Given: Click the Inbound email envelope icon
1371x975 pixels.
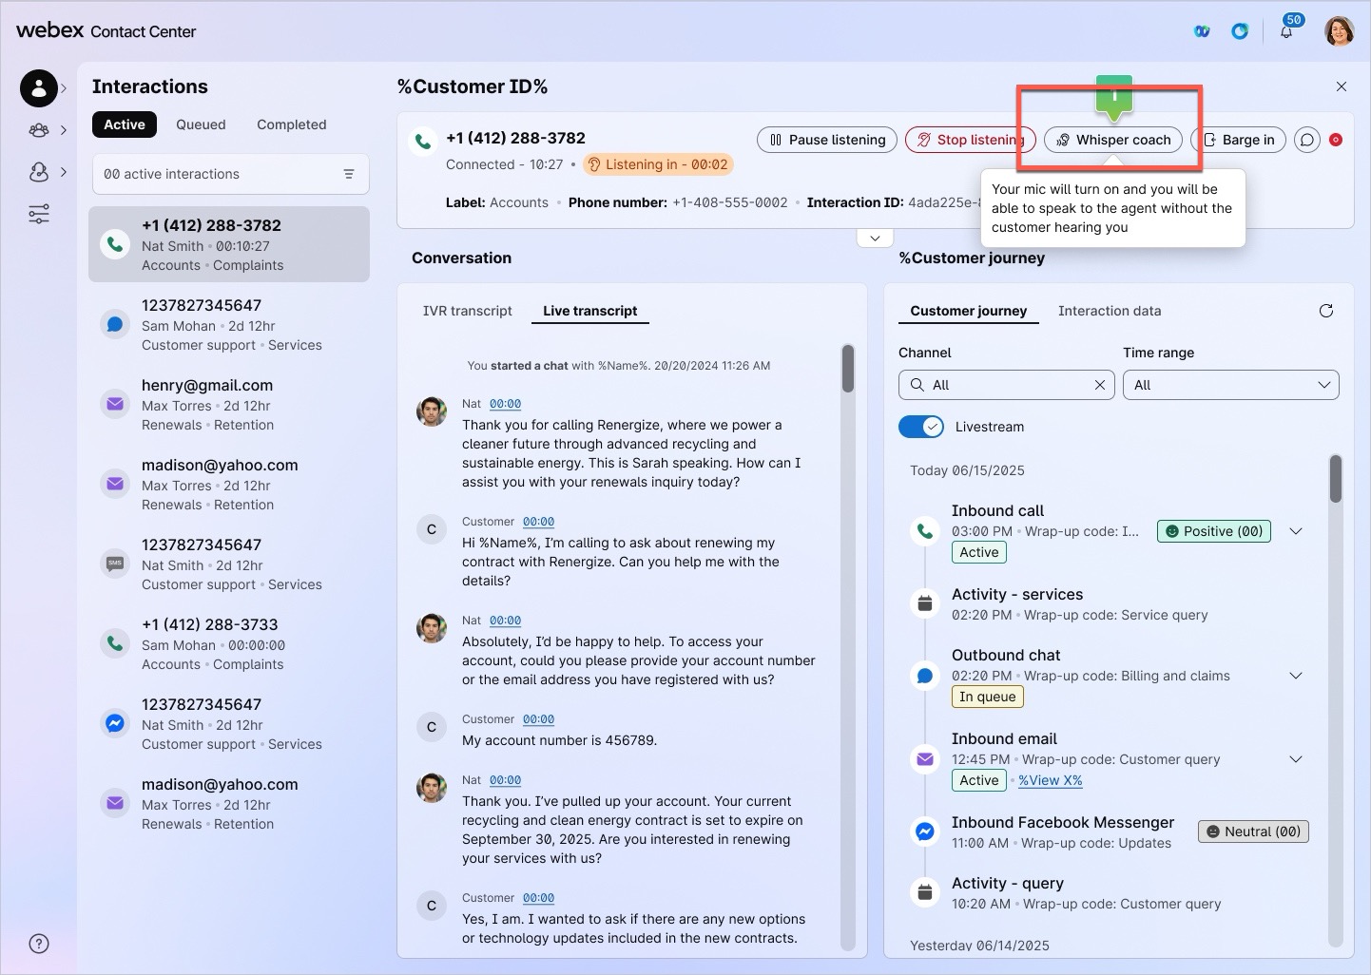Looking at the screenshot, I should (924, 759).
